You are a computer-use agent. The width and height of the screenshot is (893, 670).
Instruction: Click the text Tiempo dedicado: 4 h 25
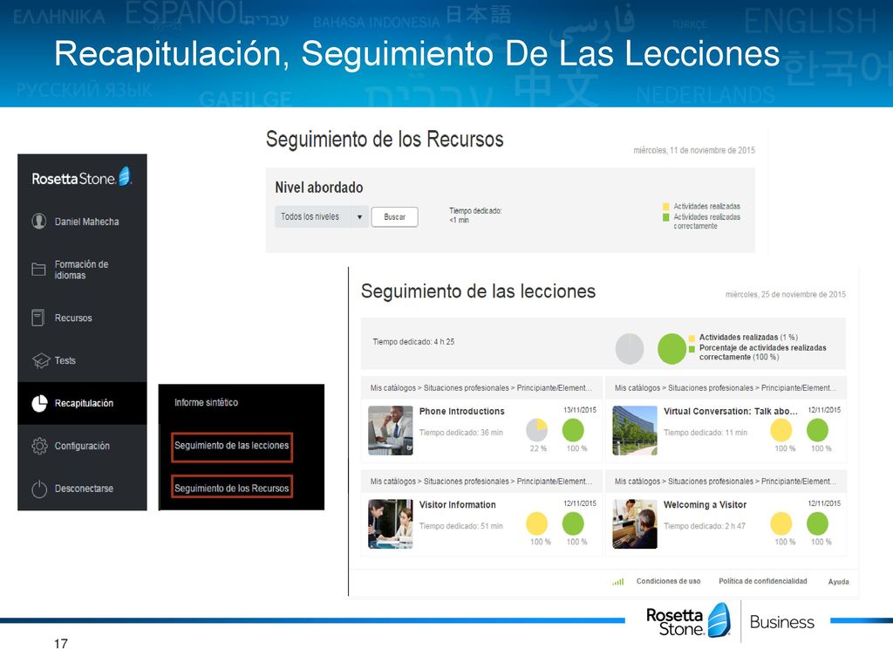(413, 342)
